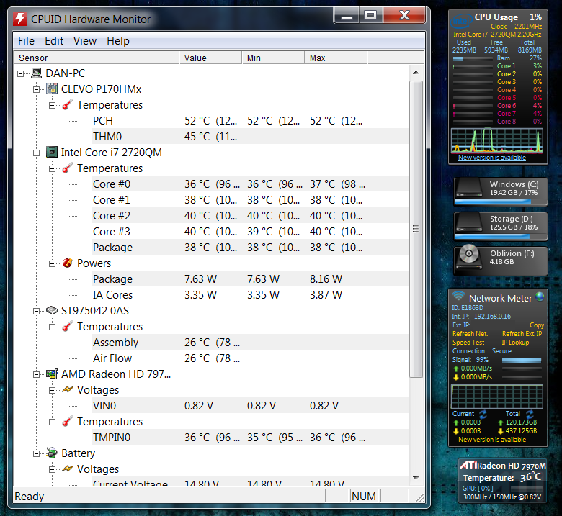Click the Windows (C:) drive icon
Viewport: 562px width, 516px height.
(x=469, y=188)
